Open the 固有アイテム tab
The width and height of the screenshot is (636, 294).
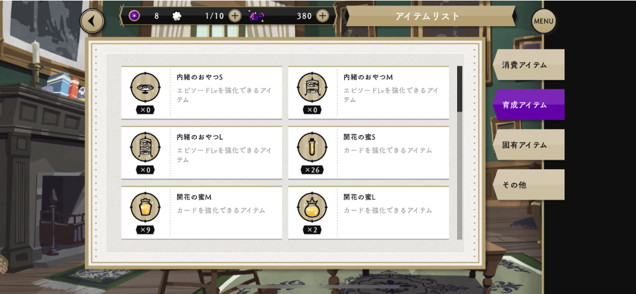[529, 145]
